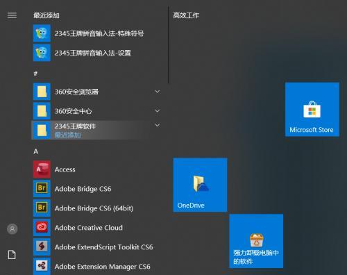Open the Documents icon in sidebar
Screen dimensions: 347x275
pos(12,255)
